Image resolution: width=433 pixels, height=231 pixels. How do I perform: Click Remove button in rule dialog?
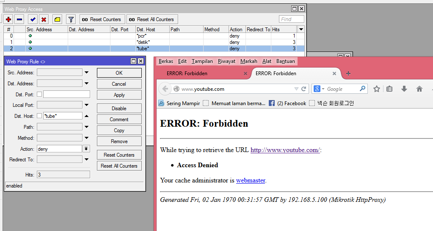pos(119,141)
